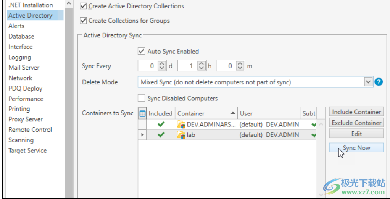Open the grid column chooser icon
Screen dimensions: 390x199
pyautogui.click(x=142, y=113)
